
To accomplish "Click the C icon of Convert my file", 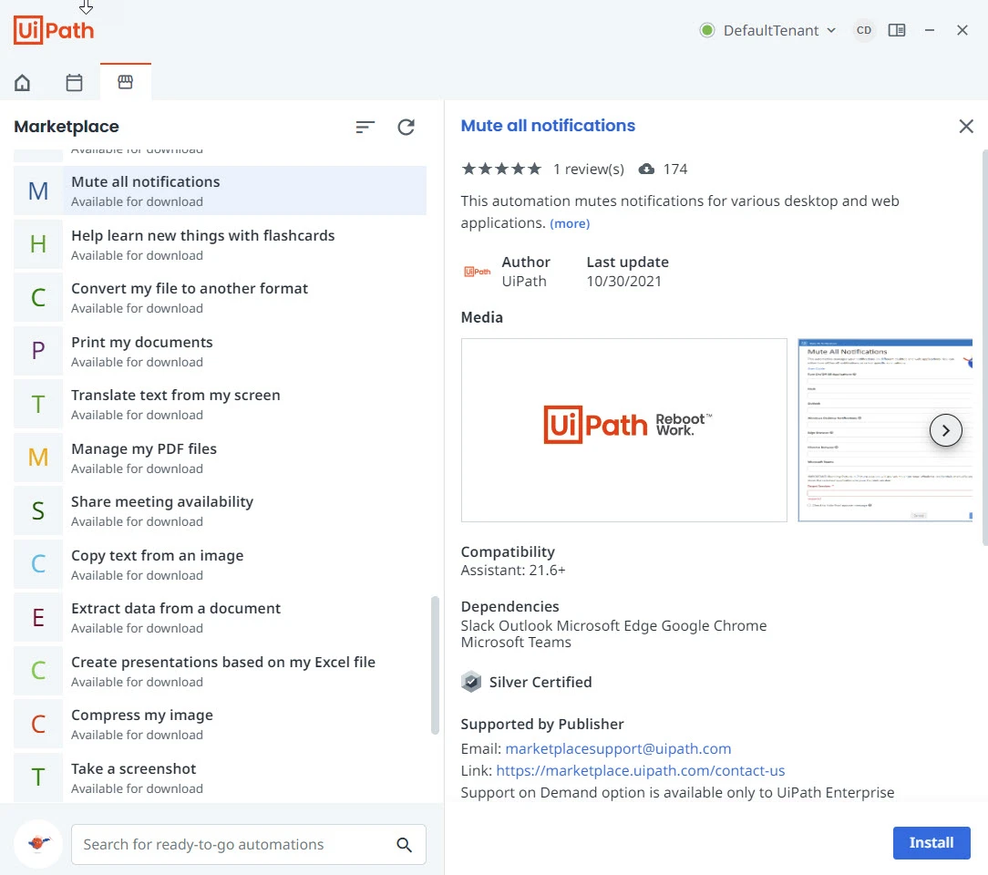I will (38, 297).
